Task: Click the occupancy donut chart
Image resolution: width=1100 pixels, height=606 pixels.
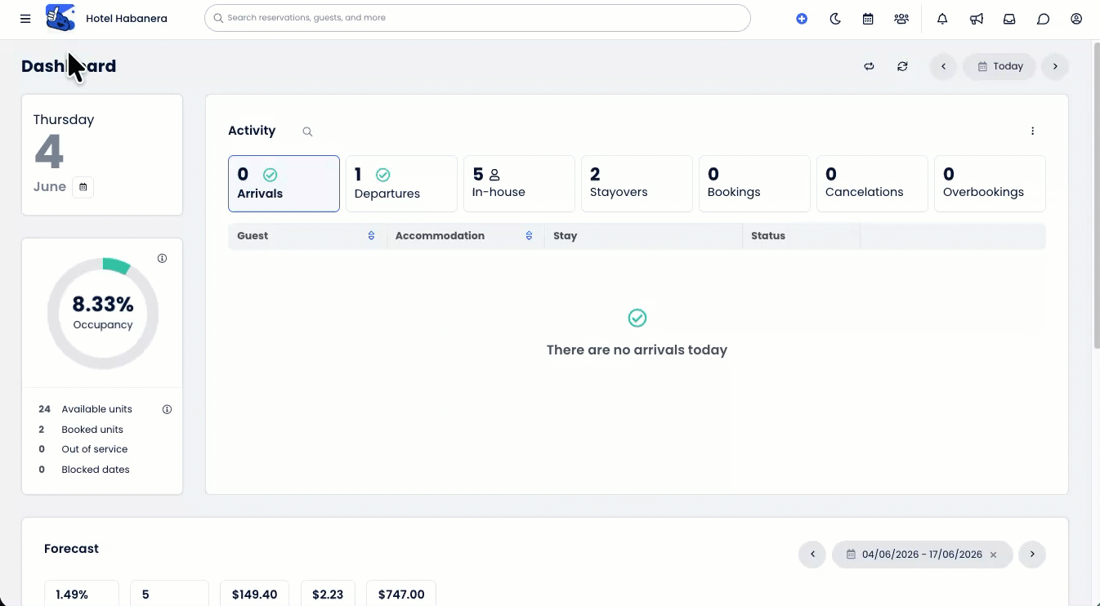Action: pyautogui.click(x=103, y=314)
